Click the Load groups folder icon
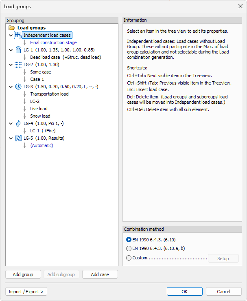The width and height of the screenshot is (247, 301). [11, 28]
